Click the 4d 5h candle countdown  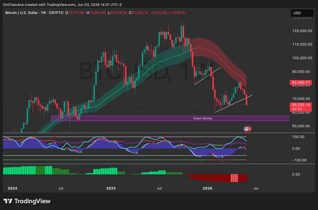[x=297, y=109]
